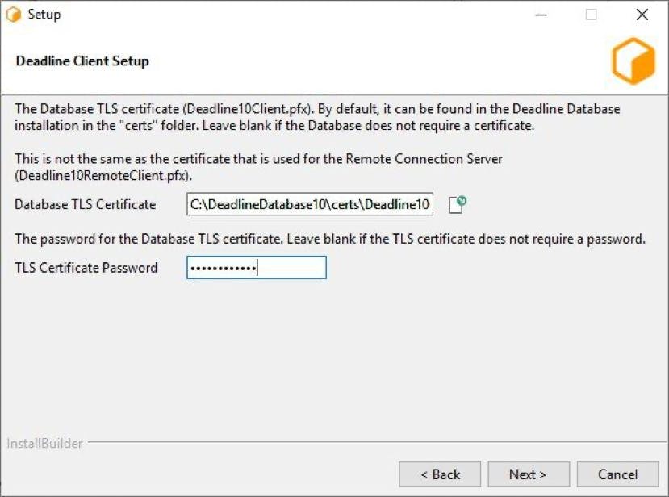Viewport: 669px width, 497px height.
Task: Proceed with the Next button
Action: click(x=529, y=474)
